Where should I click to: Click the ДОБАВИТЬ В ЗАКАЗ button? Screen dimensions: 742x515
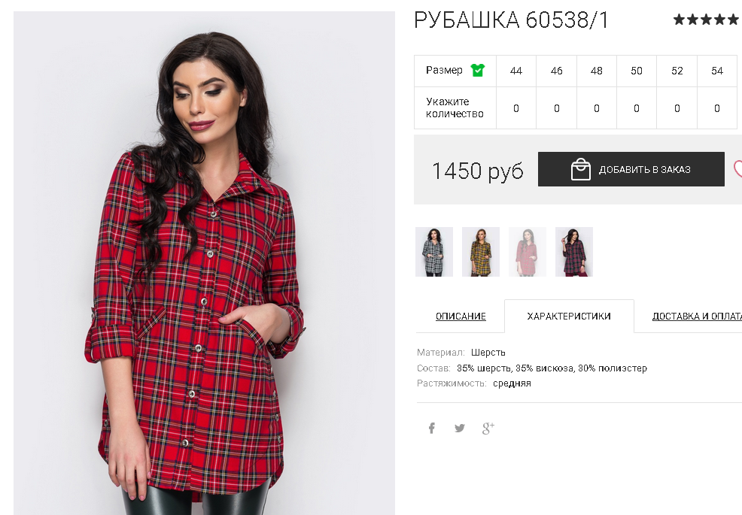click(x=631, y=169)
